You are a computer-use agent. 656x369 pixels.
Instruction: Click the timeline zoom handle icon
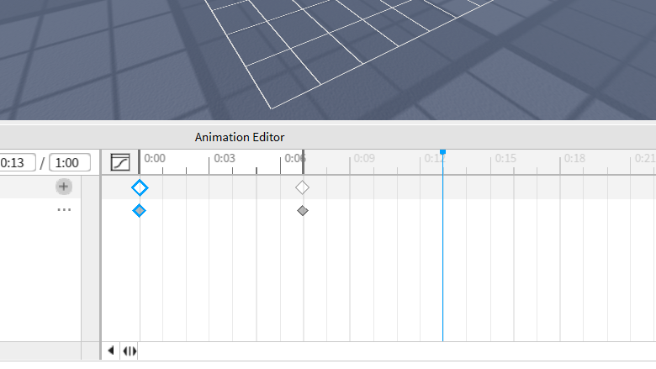[x=130, y=351]
